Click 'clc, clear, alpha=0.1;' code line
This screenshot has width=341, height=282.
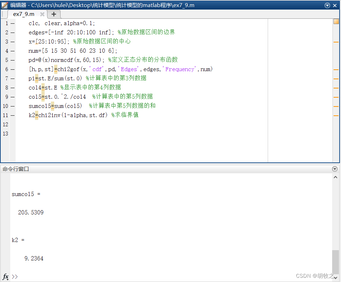pos(62,23)
